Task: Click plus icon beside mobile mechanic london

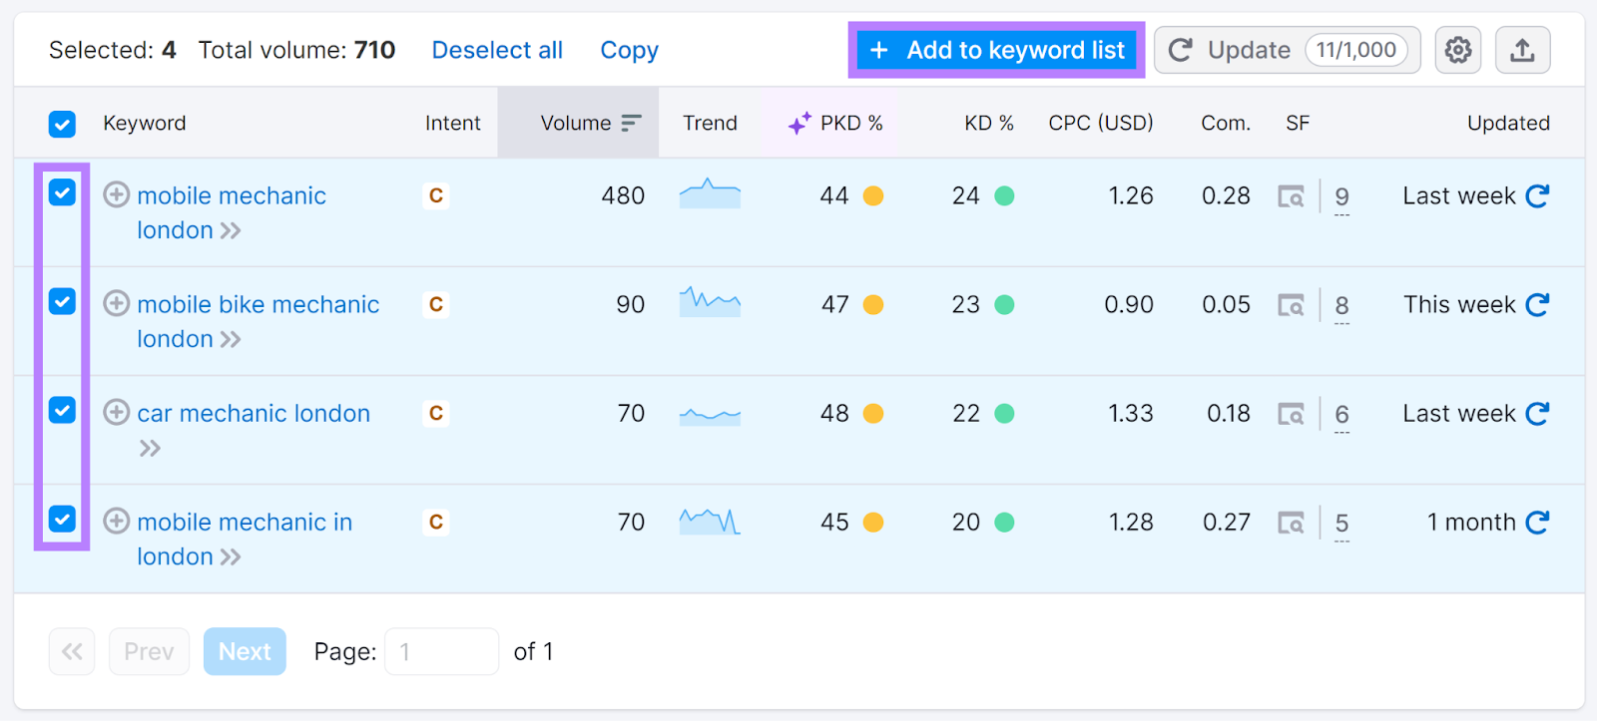Action: click(117, 194)
